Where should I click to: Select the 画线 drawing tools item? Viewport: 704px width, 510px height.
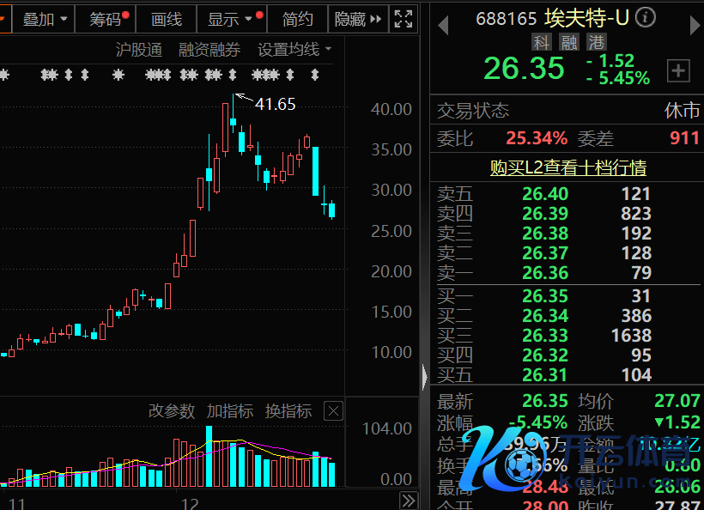[166, 19]
